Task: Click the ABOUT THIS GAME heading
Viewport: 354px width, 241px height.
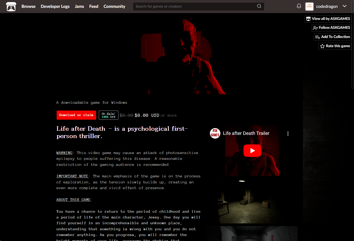Action: [x=73, y=200]
